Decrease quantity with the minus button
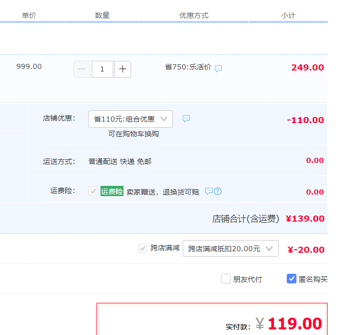The width and height of the screenshot is (348, 335). [x=82, y=69]
